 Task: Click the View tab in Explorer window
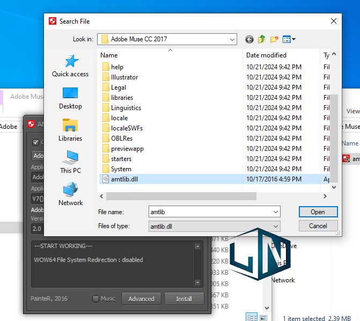click(x=353, y=111)
